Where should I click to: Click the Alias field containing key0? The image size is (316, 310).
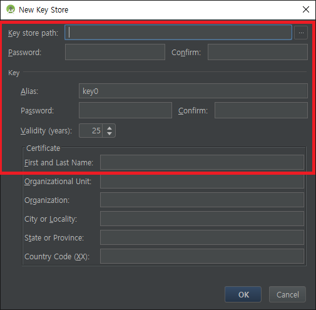[x=193, y=91]
